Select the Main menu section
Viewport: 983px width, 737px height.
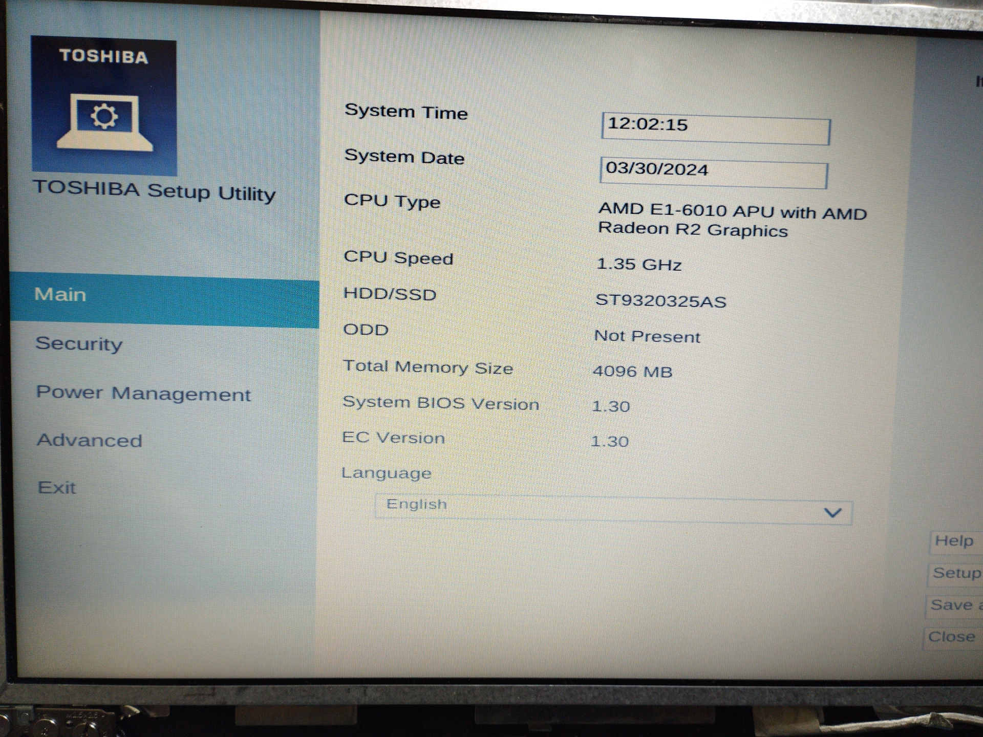pyautogui.click(x=164, y=301)
